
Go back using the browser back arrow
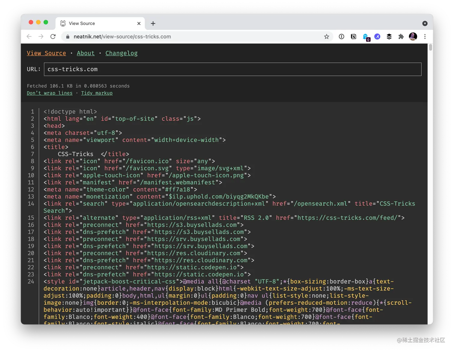point(29,37)
